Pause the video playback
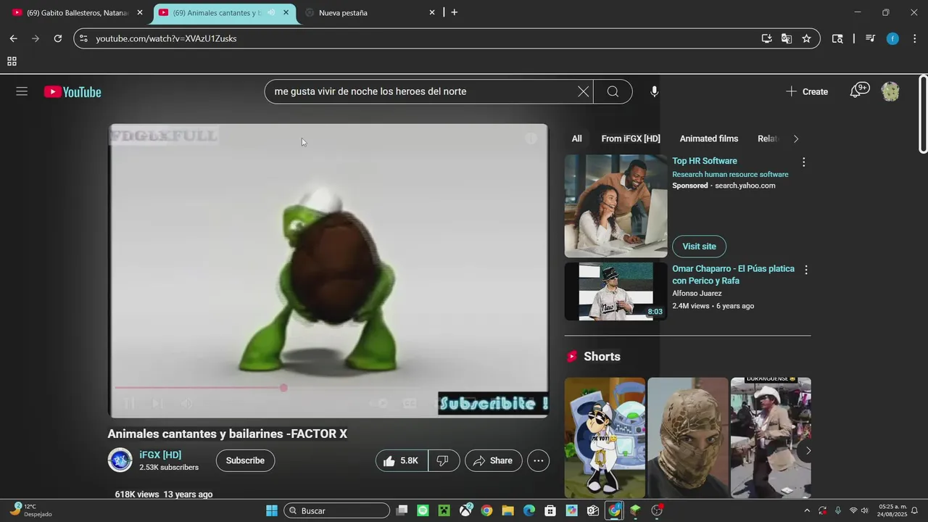The image size is (928, 522). 129,404
